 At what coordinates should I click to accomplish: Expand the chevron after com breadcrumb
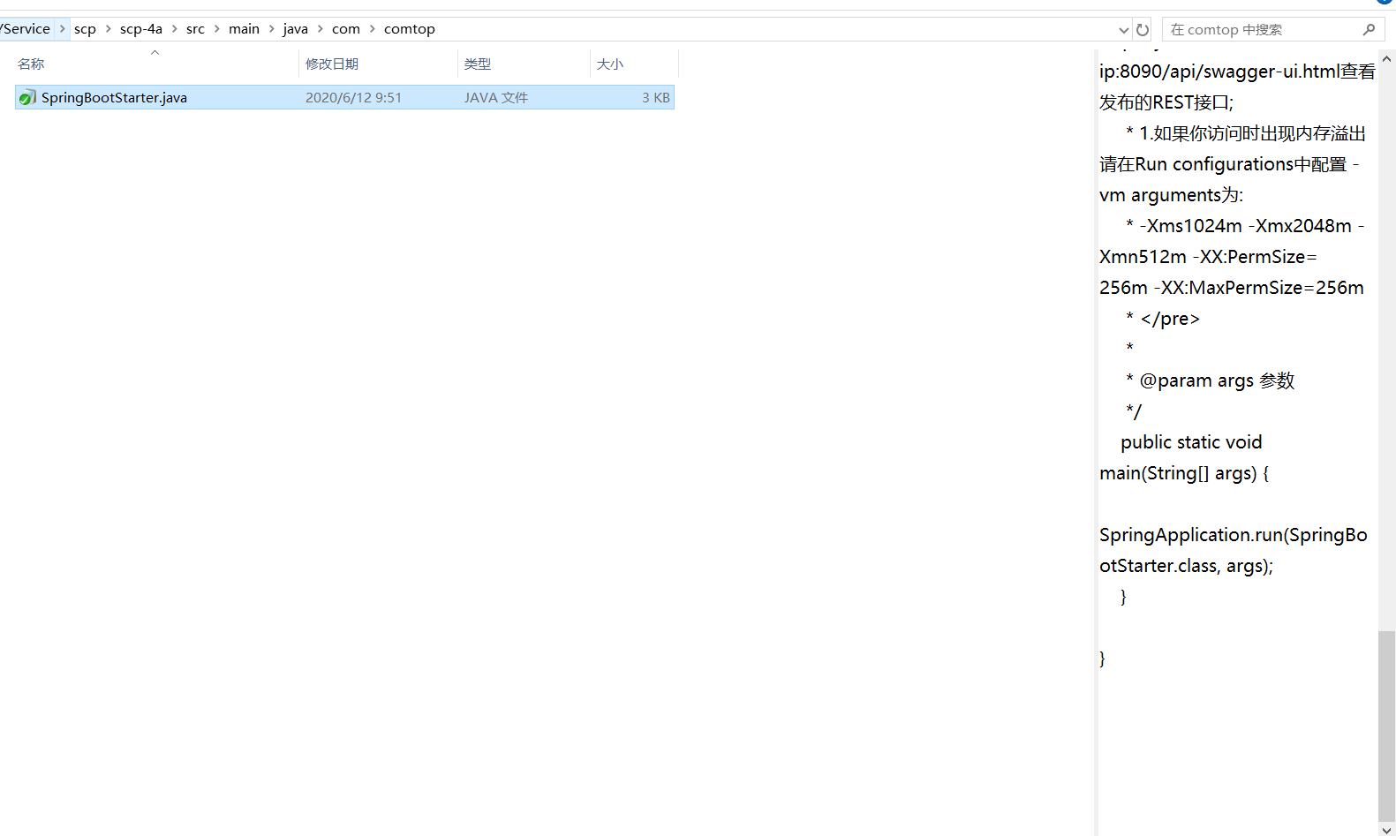point(373,28)
